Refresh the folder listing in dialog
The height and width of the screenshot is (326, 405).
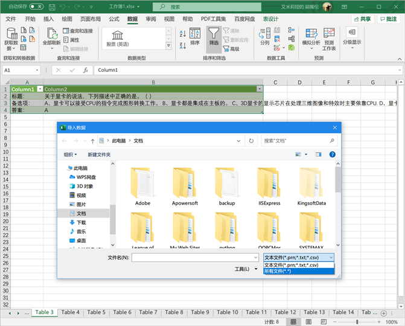point(251,141)
